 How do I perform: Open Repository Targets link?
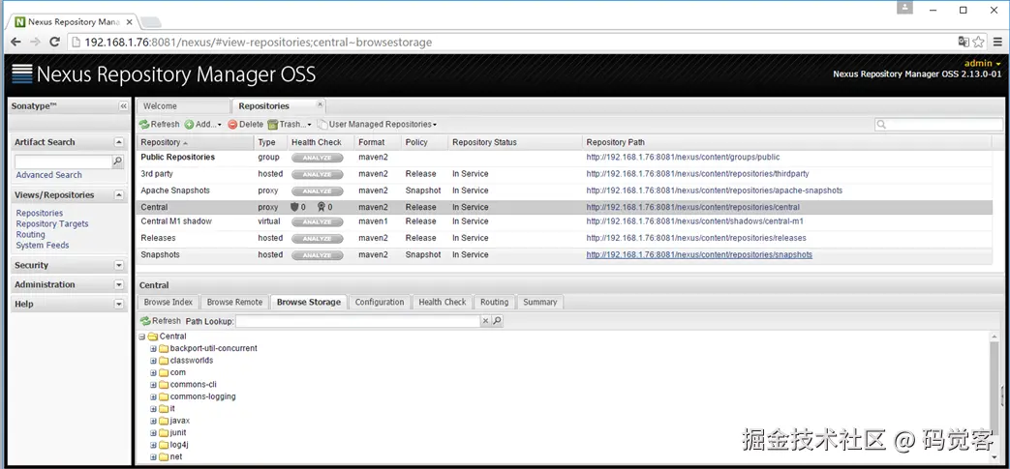click(x=52, y=224)
